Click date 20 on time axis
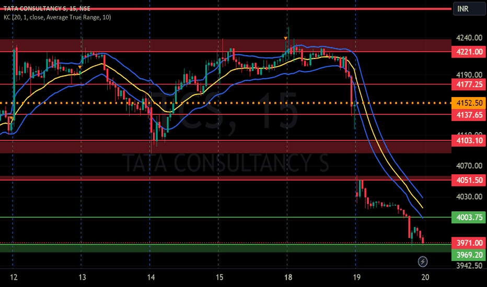487x287 pixels. click(425, 277)
